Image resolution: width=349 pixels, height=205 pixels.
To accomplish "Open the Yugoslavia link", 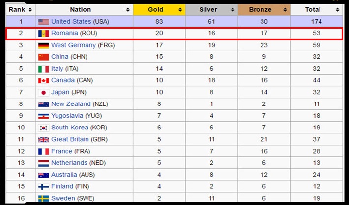I will point(67,116).
